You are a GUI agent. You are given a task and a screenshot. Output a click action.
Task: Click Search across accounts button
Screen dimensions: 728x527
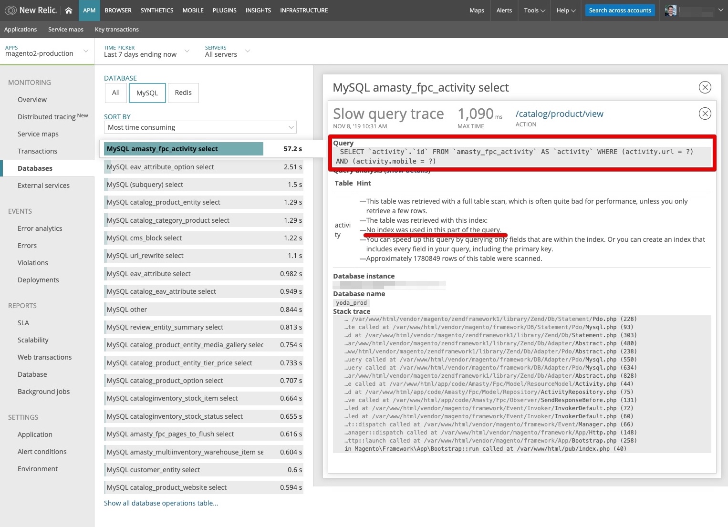pyautogui.click(x=620, y=10)
